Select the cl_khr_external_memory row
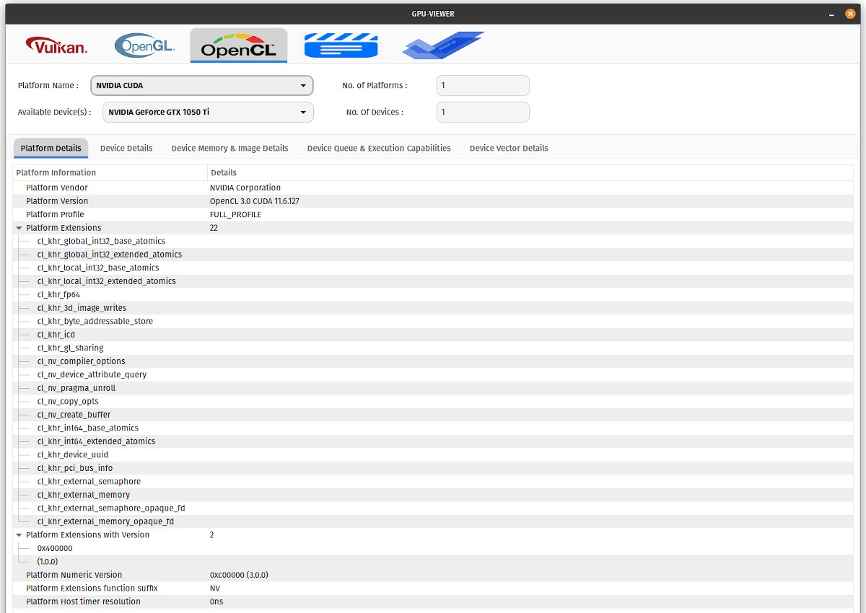Viewport: 866px width, 613px height. (x=433, y=495)
